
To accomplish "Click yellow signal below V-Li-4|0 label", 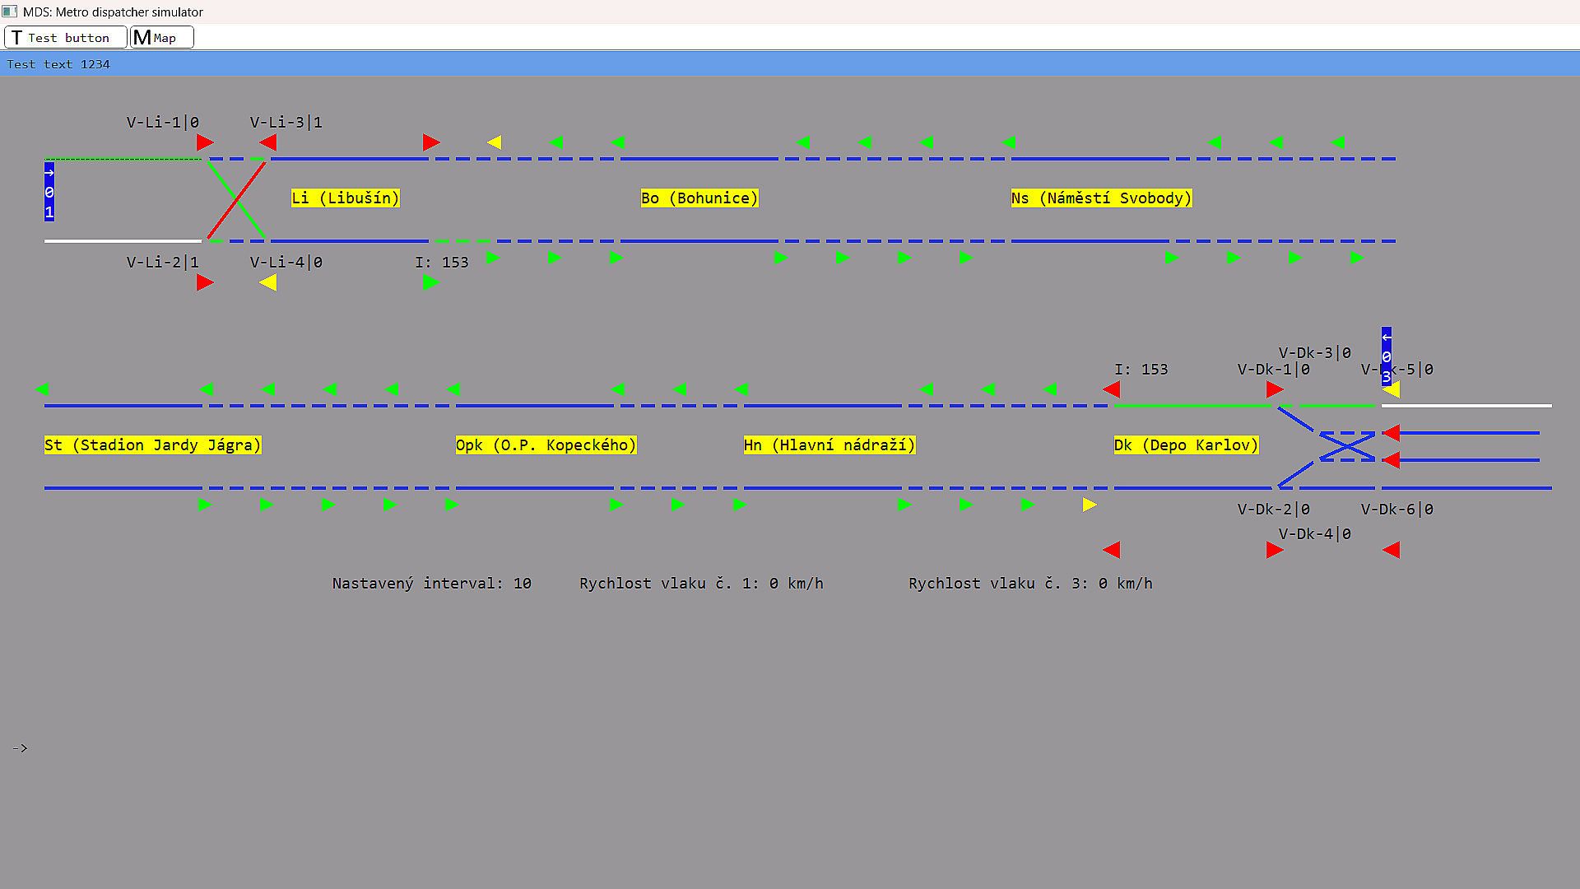I will 267,282.
